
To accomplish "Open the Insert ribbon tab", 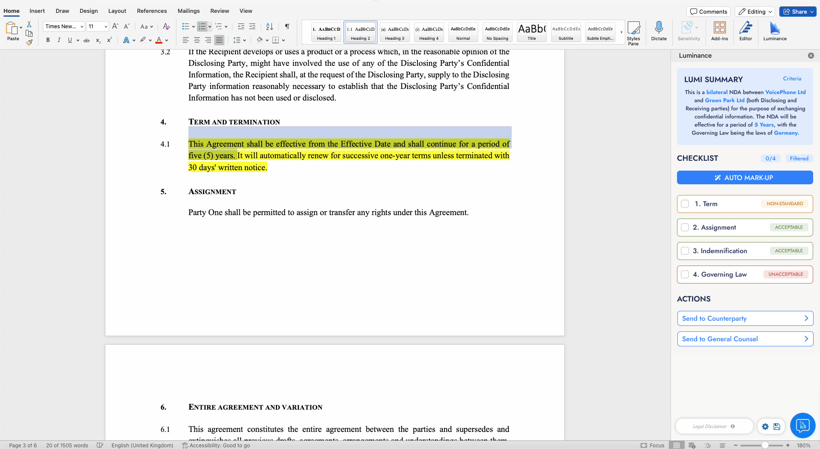I will point(37,11).
